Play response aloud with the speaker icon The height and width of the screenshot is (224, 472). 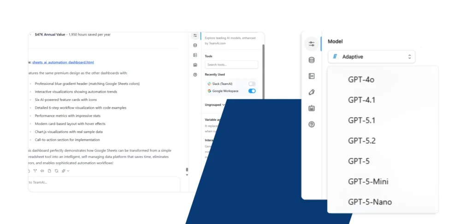42,171
